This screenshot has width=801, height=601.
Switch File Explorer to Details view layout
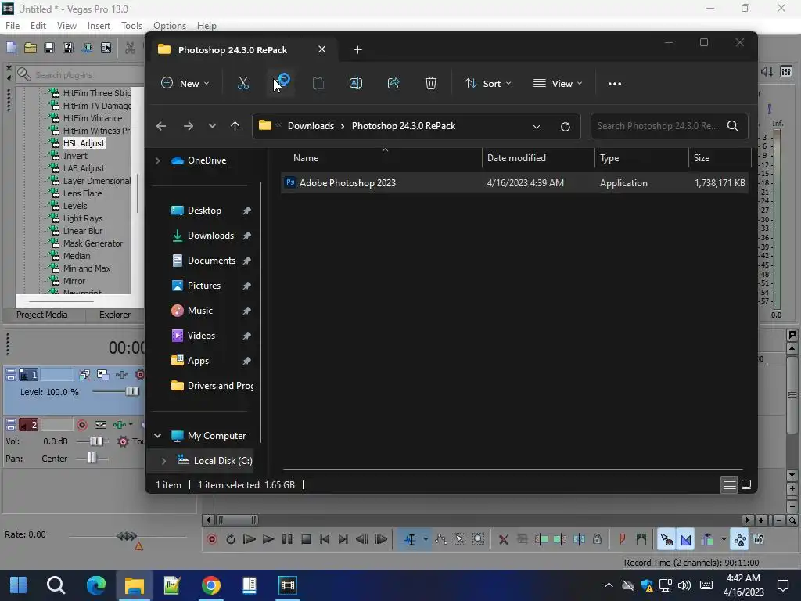pyautogui.click(x=730, y=484)
